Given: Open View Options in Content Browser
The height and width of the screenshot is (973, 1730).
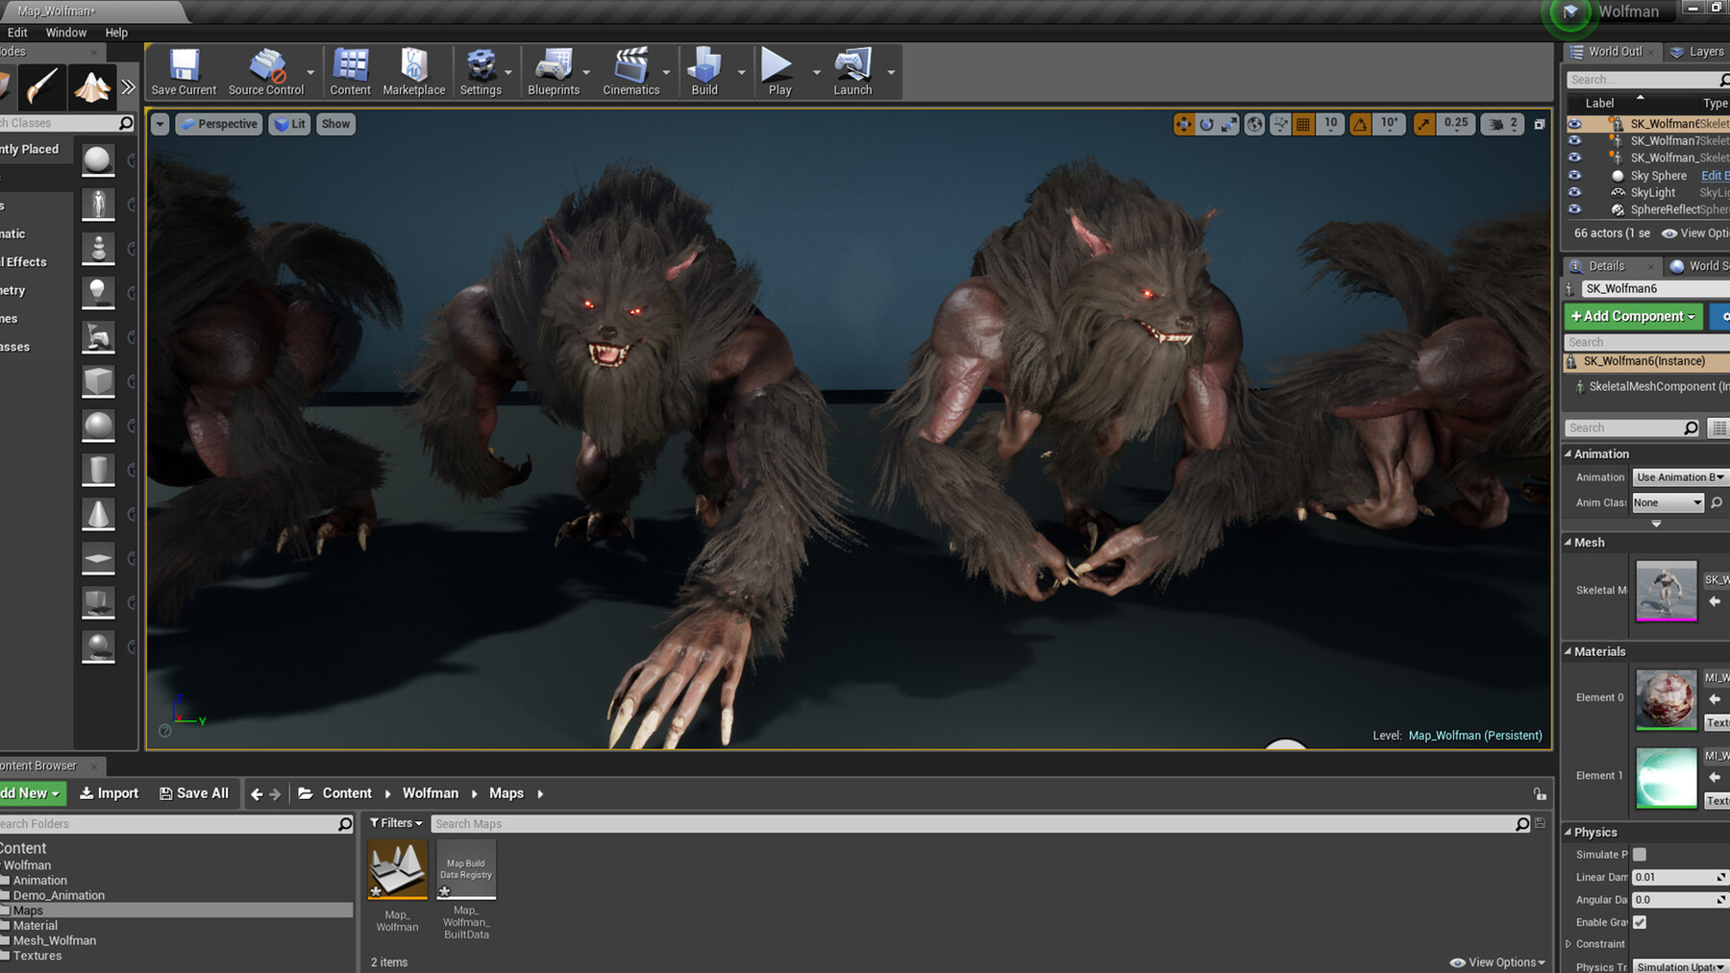Looking at the screenshot, I should coord(1497,962).
